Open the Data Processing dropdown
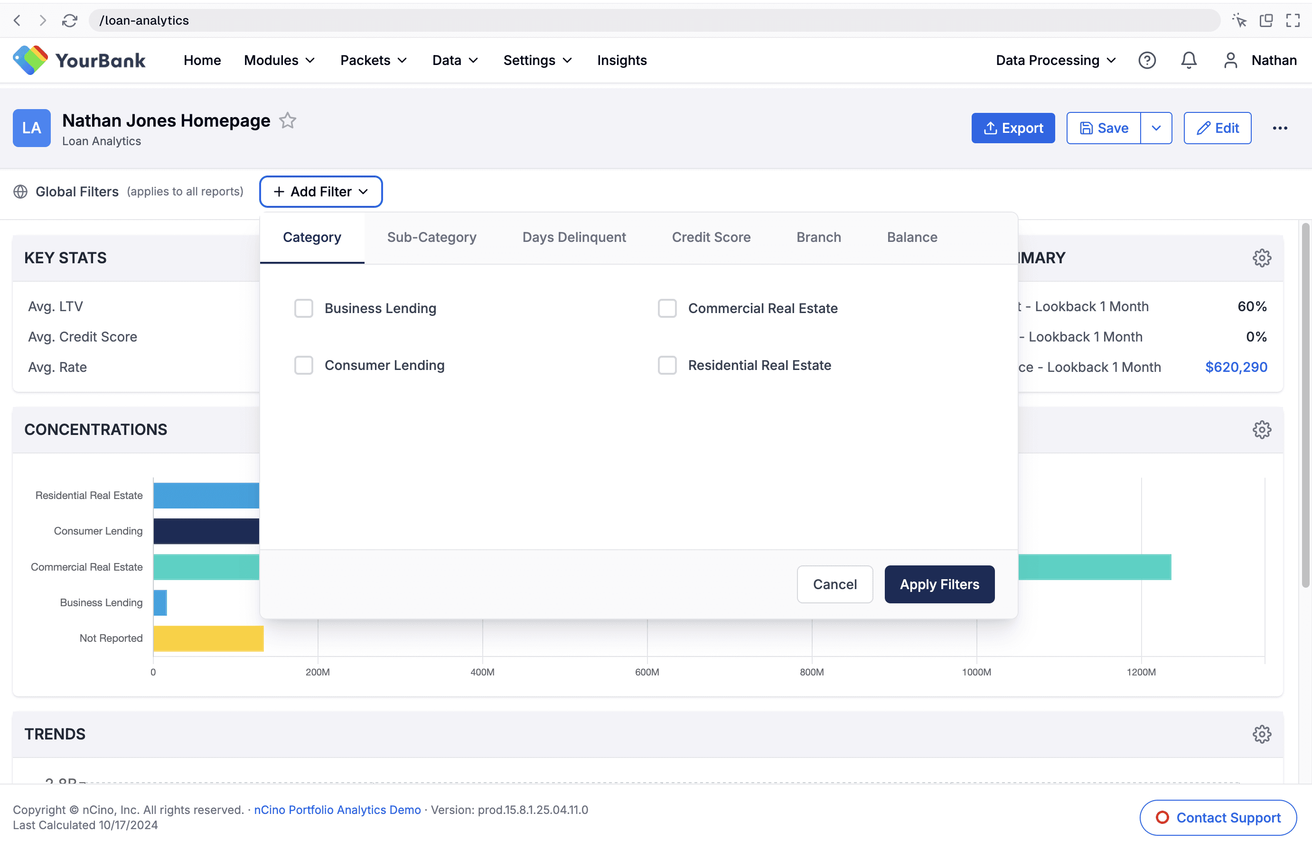The height and width of the screenshot is (850, 1312). (x=1055, y=60)
